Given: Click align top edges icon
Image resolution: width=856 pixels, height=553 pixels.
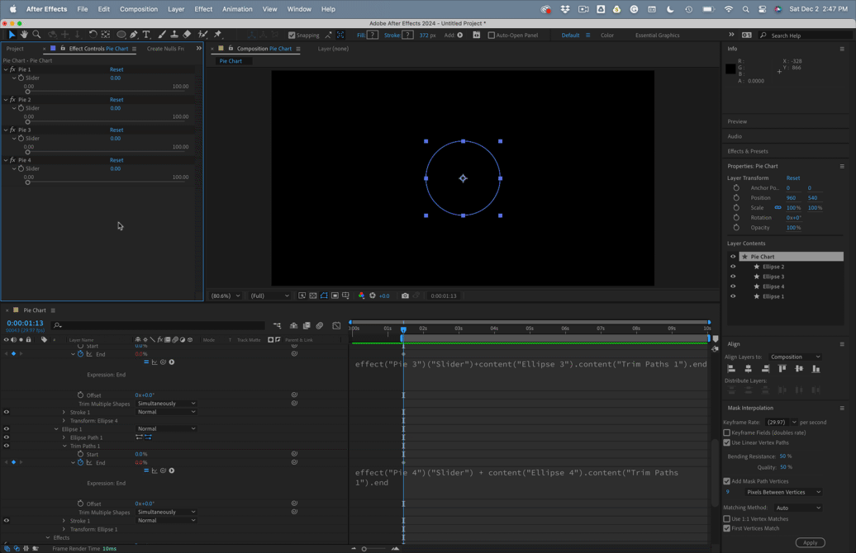Looking at the screenshot, I should [782, 369].
